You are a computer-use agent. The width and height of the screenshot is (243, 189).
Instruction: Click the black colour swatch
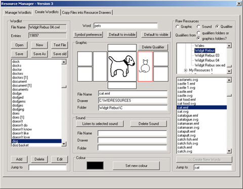[x=95, y=166]
